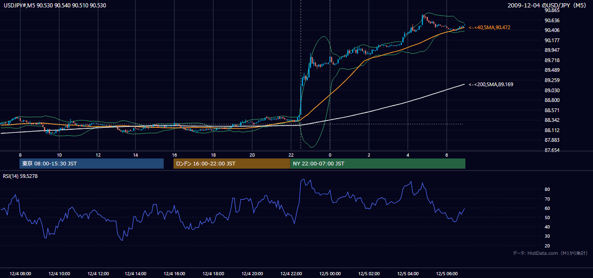Click the USDJPY#,M5 chart title text

pos(54,6)
